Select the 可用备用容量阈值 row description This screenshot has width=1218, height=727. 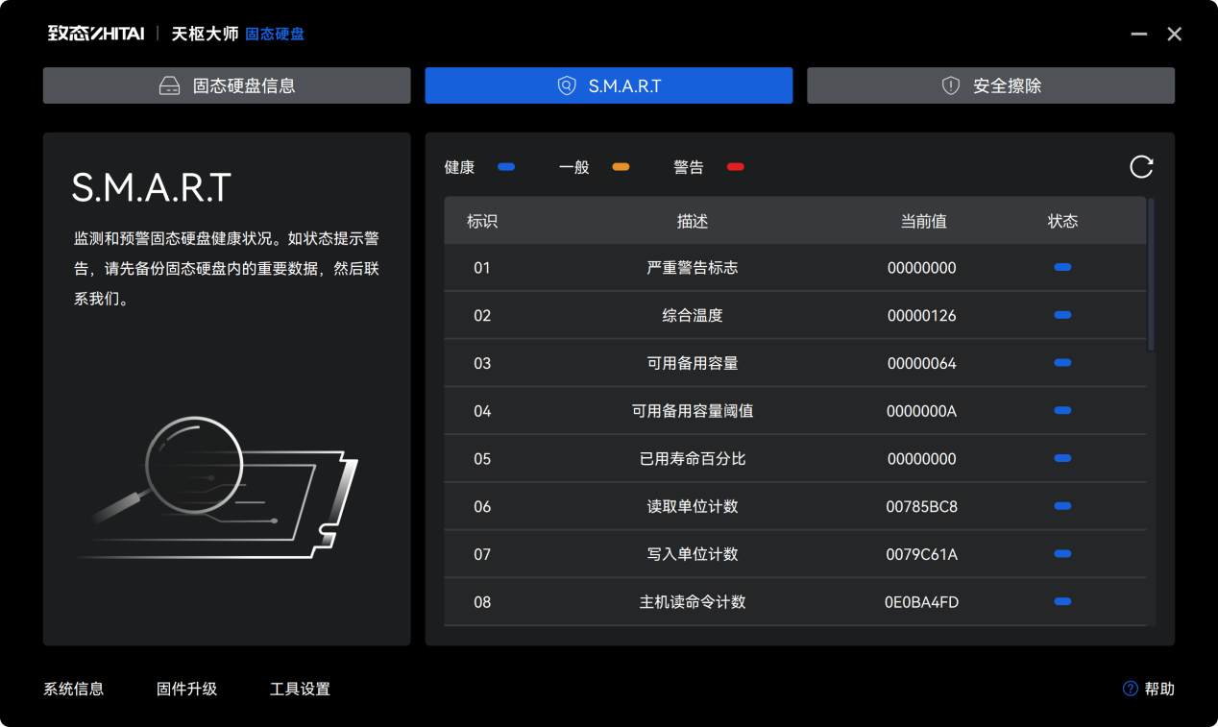pyautogui.click(x=693, y=411)
